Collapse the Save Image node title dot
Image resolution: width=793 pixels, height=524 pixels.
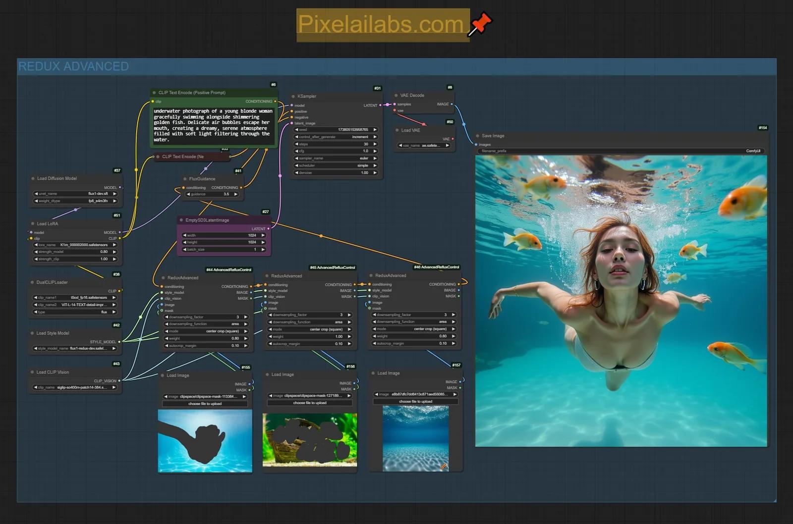point(477,136)
